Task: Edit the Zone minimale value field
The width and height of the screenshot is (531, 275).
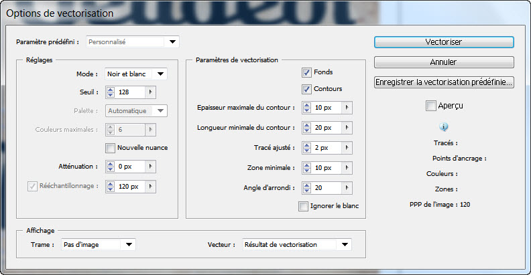Action: pos(327,168)
